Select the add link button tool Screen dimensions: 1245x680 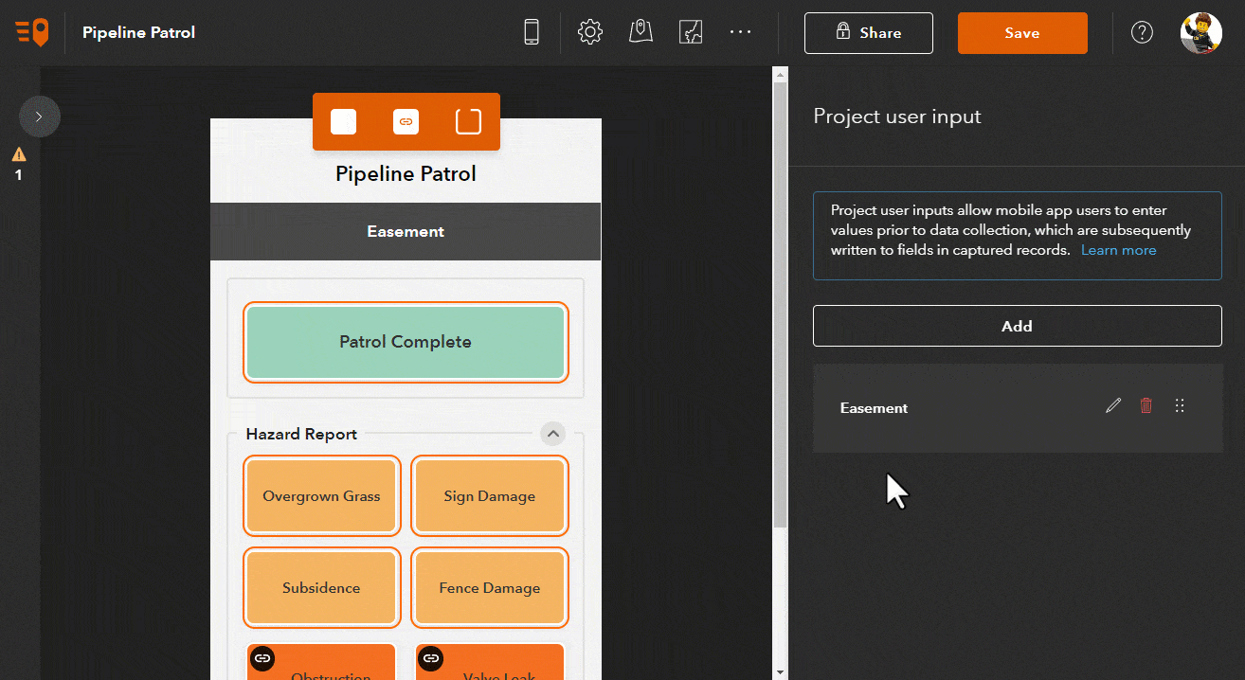pyautogui.click(x=406, y=121)
